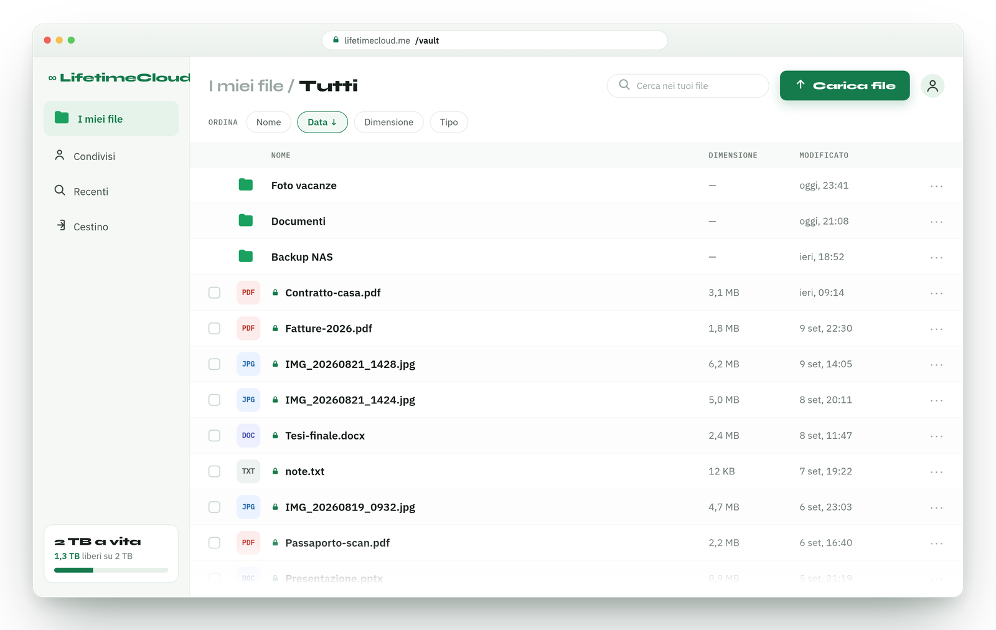
Task: Tick the checkbox for Fatture-2026.pdf
Action: tap(214, 328)
